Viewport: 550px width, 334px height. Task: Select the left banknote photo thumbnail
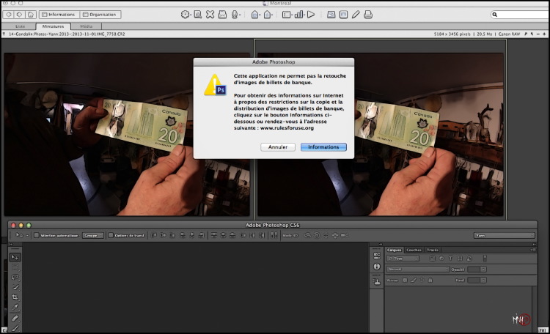pos(127,134)
